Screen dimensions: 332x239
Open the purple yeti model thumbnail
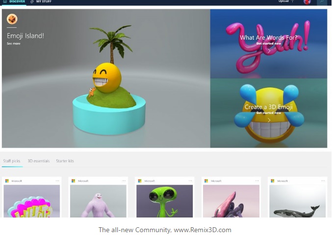[x=98, y=201]
